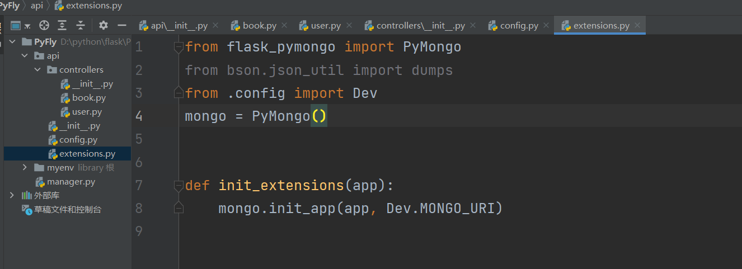Collapse the PyFly project root
Image resolution: width=742 pixels, height=269 pixels.
point(12,42)
